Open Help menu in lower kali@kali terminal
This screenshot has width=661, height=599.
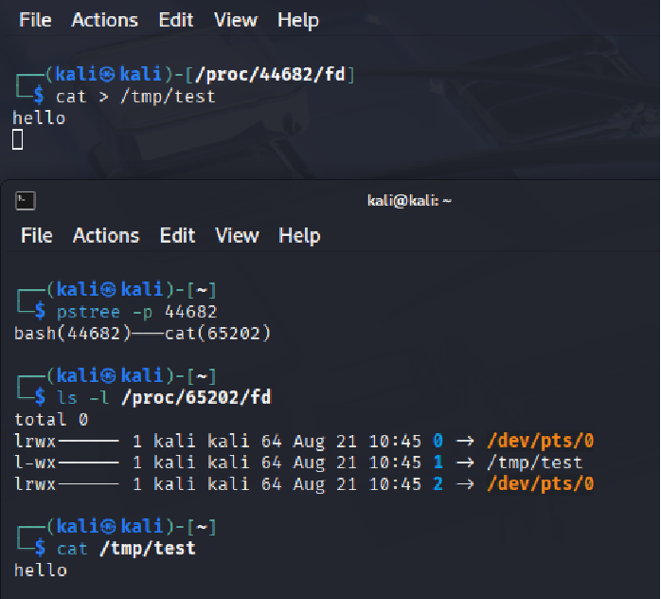click(299, 236)
